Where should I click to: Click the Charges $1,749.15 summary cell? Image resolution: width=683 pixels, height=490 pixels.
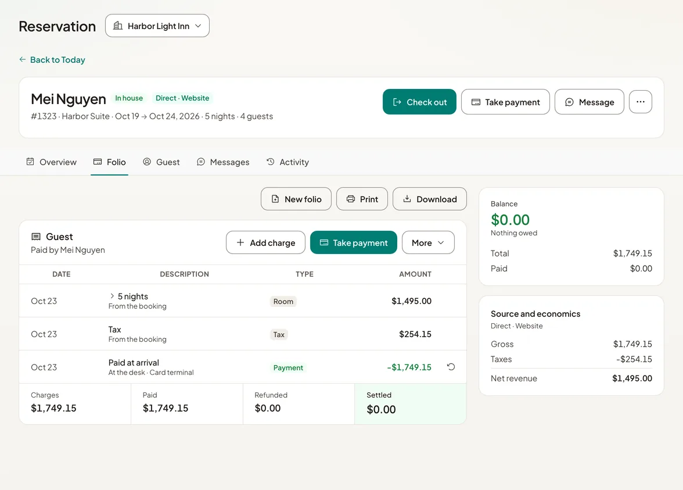coord(75,403)
